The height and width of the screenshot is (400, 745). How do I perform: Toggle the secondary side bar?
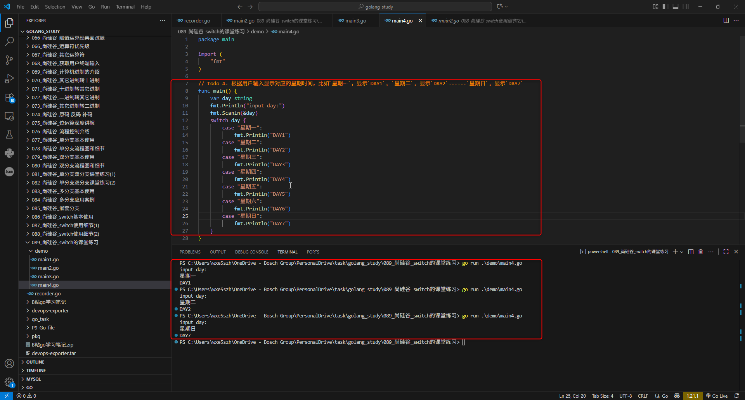686,7
